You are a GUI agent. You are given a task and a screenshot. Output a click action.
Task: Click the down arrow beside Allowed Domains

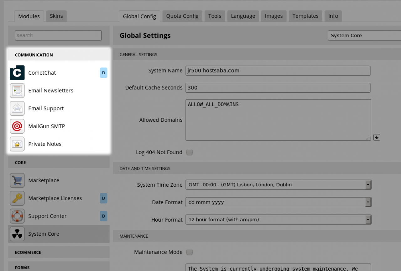[377, 137]
